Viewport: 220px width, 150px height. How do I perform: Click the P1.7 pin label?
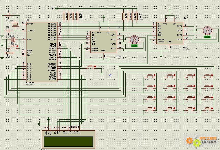pos(29,79)
